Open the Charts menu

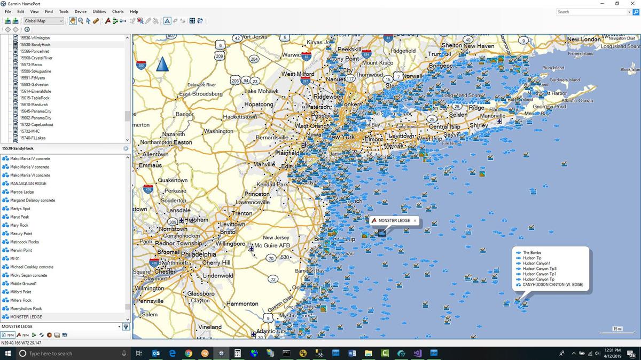pyautogui.click(x=118, y=11)
